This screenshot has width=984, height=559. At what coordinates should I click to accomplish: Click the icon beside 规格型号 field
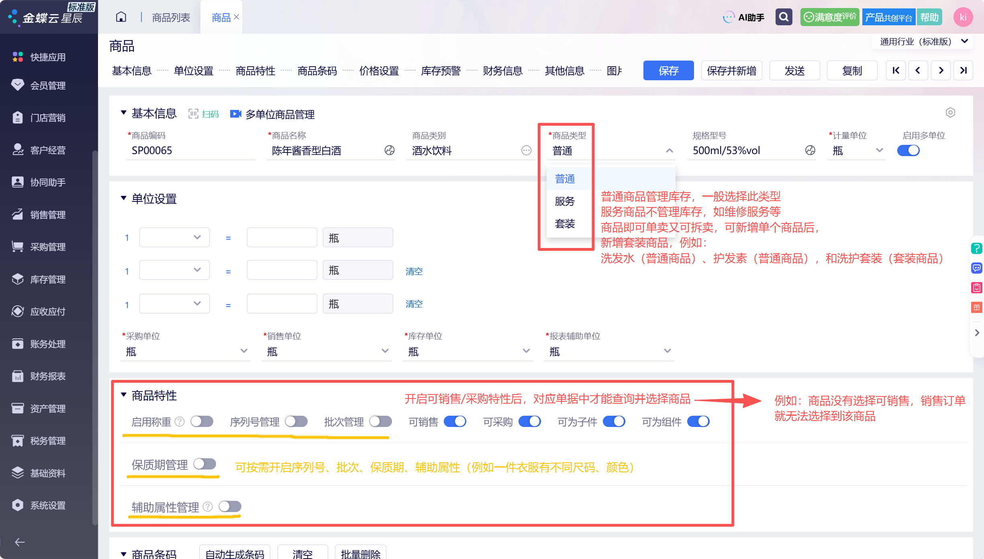click(810, 150)
